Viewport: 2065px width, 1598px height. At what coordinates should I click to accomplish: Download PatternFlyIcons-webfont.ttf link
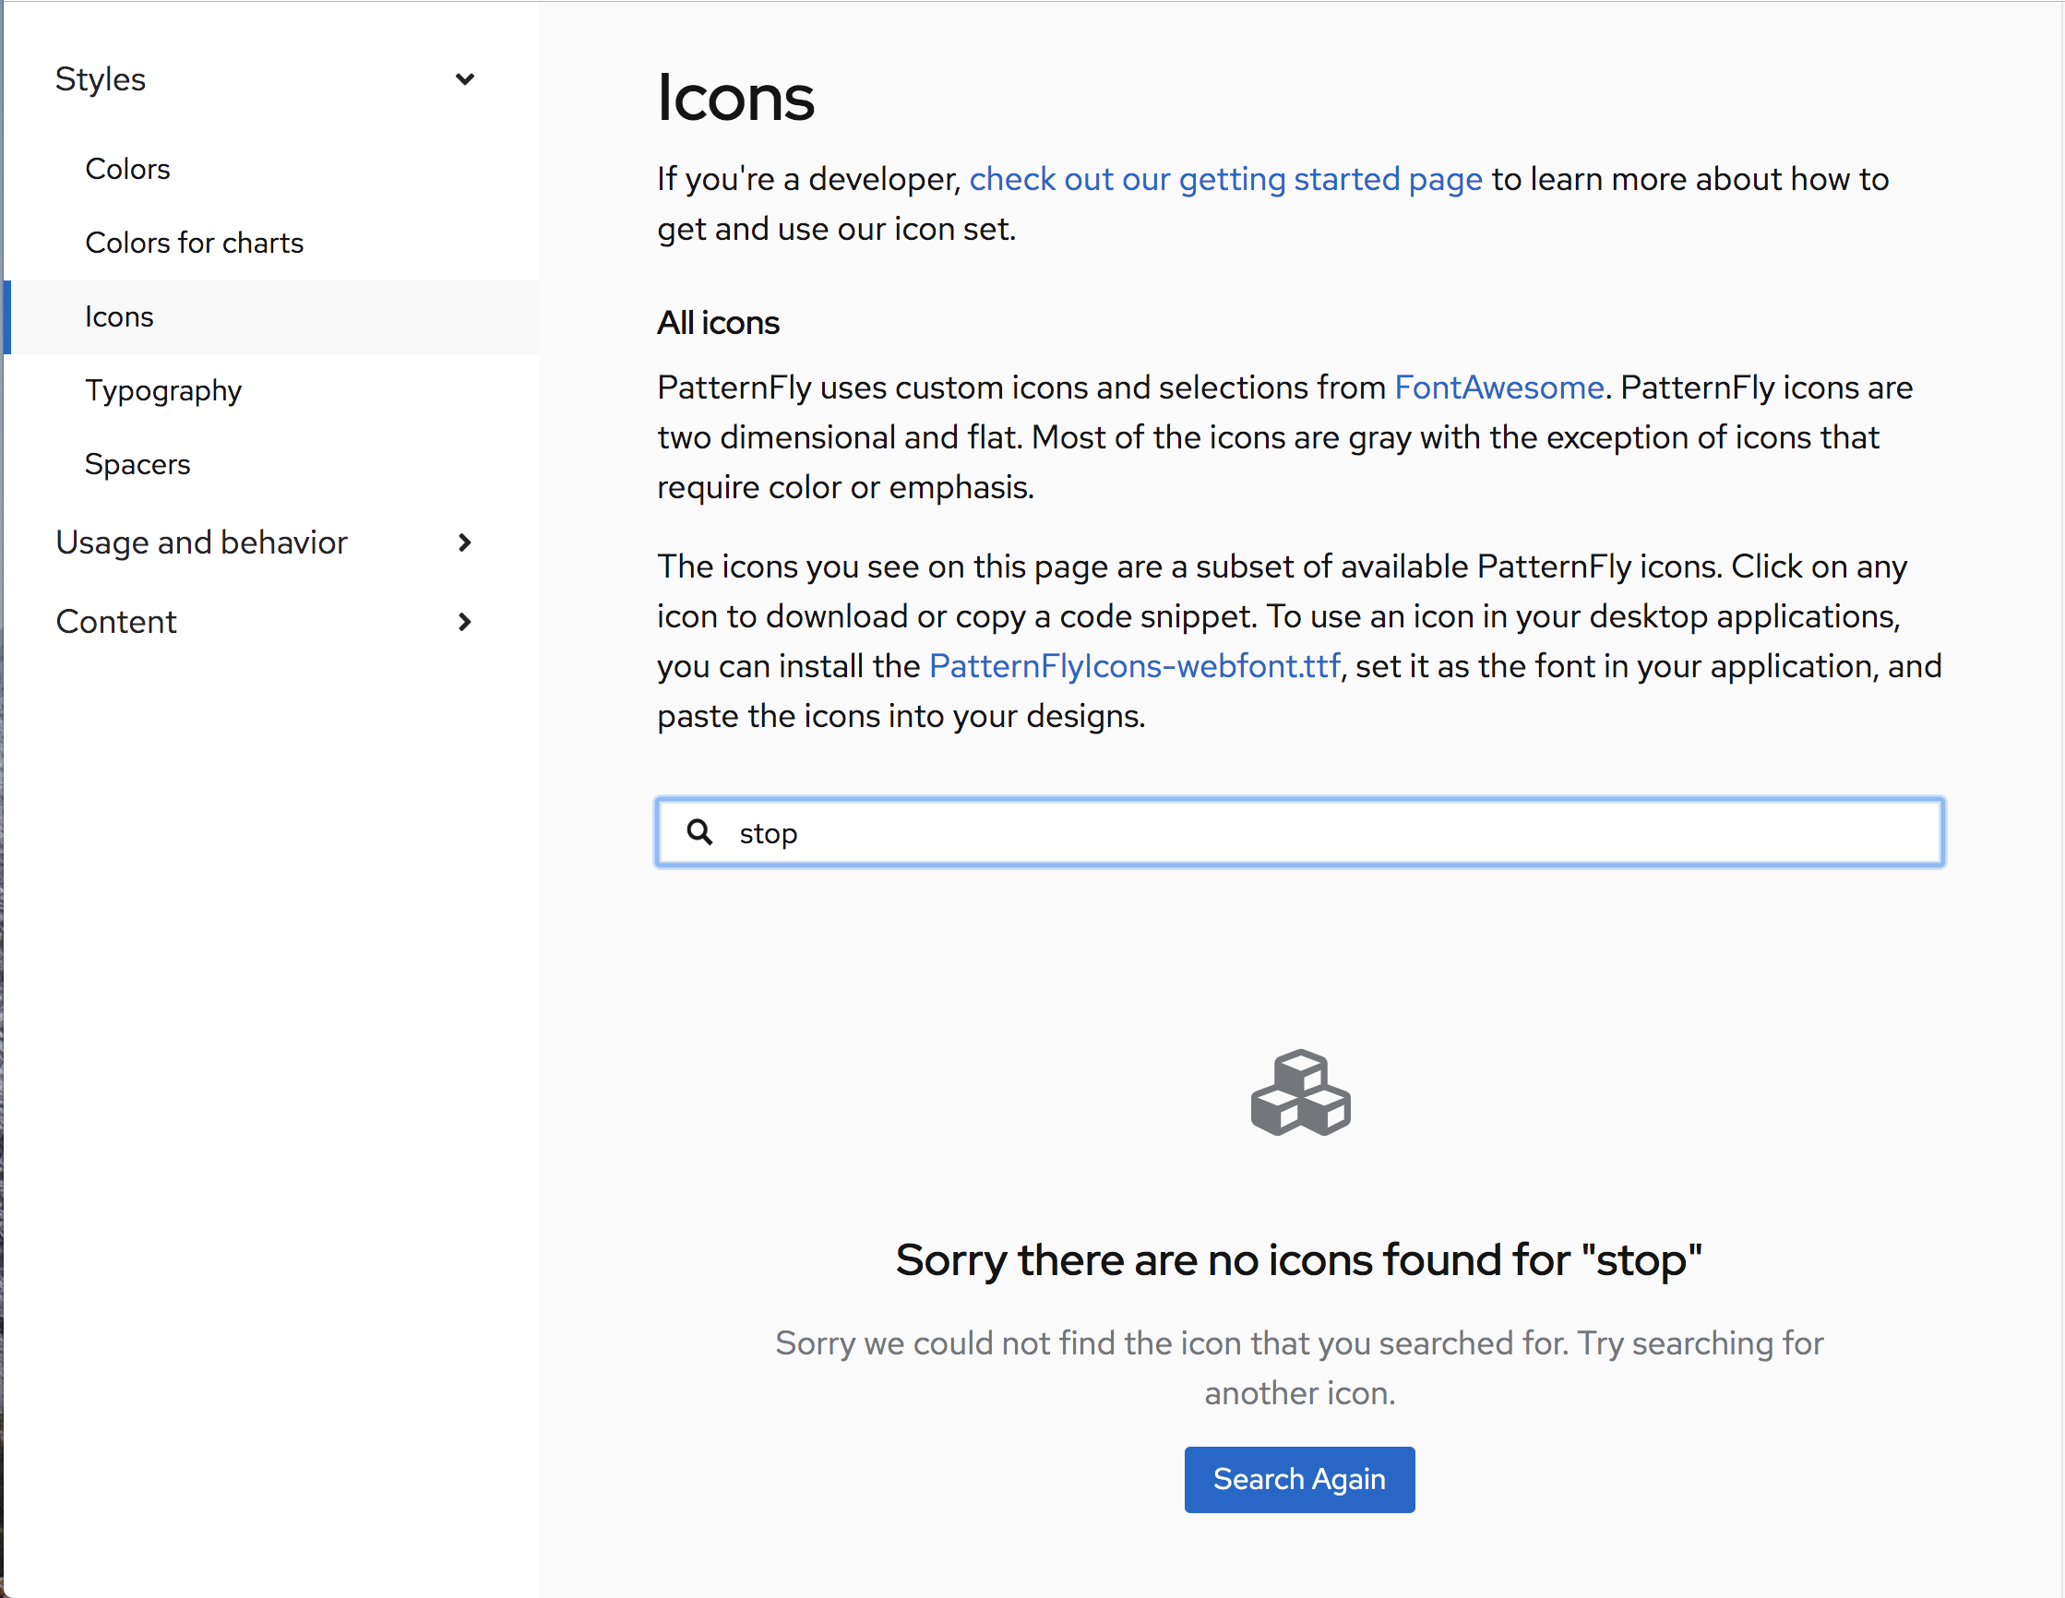coord(1135,667)
